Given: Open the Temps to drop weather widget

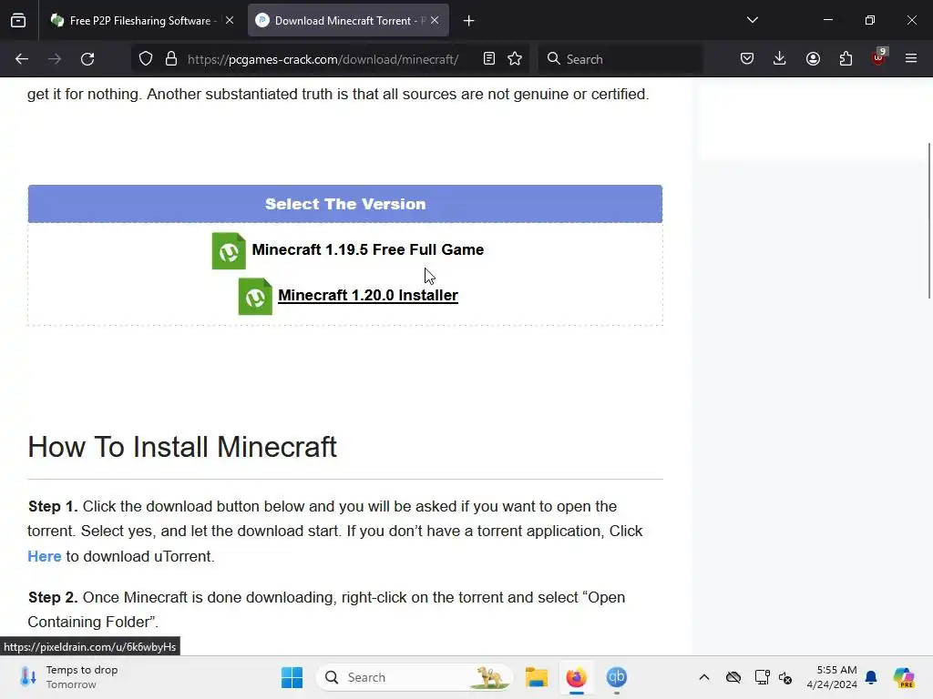Looking at the screenshot, I should 68,677.
